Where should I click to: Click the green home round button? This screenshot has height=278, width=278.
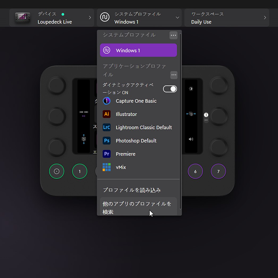pos(57,171)
